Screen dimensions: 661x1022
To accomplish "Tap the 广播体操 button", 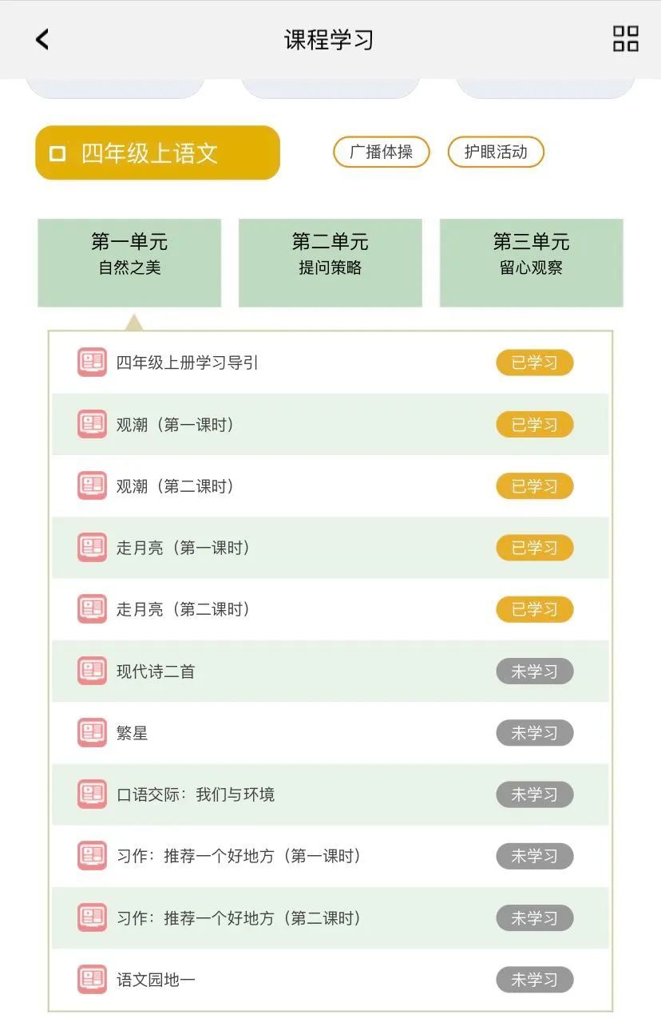I will tap(382, 152).
